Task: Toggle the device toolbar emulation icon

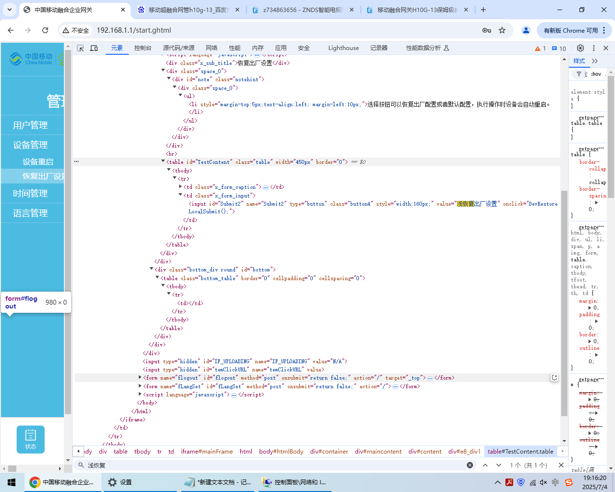Action: (94, 48)
